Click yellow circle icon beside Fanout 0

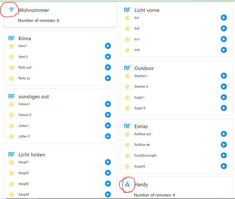12,115
